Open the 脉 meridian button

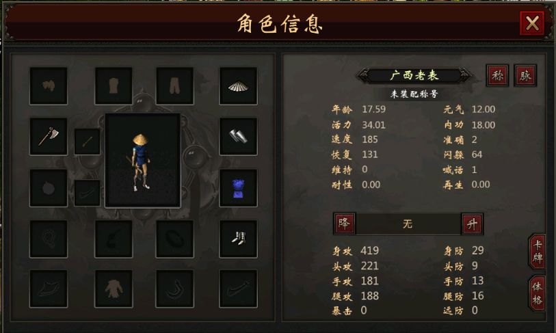coord(525,75)
